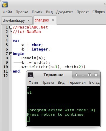
Task: Open the terminal's Правка menu
Action: pyautogui.click(x=48, y=83)
